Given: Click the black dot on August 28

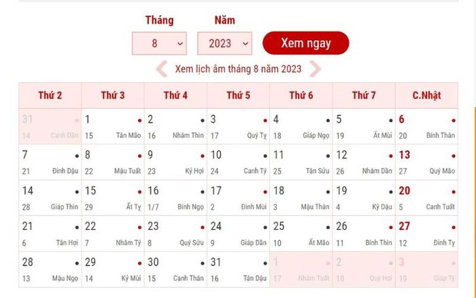Looking at the screenshot, I should 77,263.
